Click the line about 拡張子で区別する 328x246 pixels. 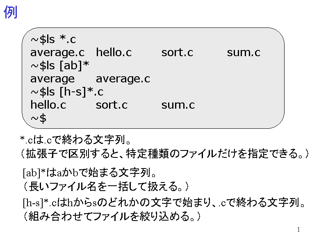point(165,154)
